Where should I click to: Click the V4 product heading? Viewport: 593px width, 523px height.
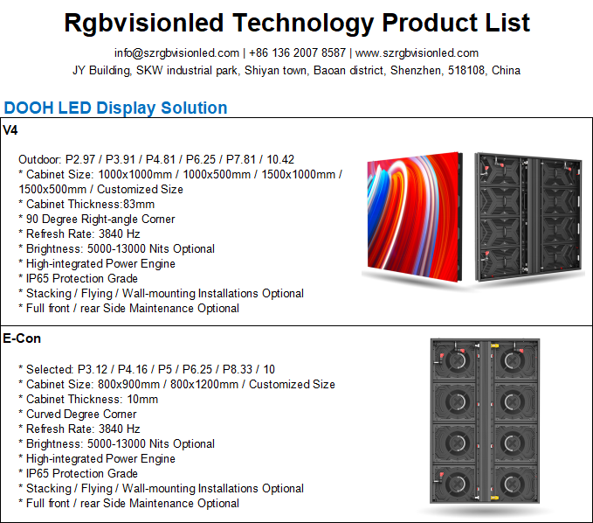point(10,130)
